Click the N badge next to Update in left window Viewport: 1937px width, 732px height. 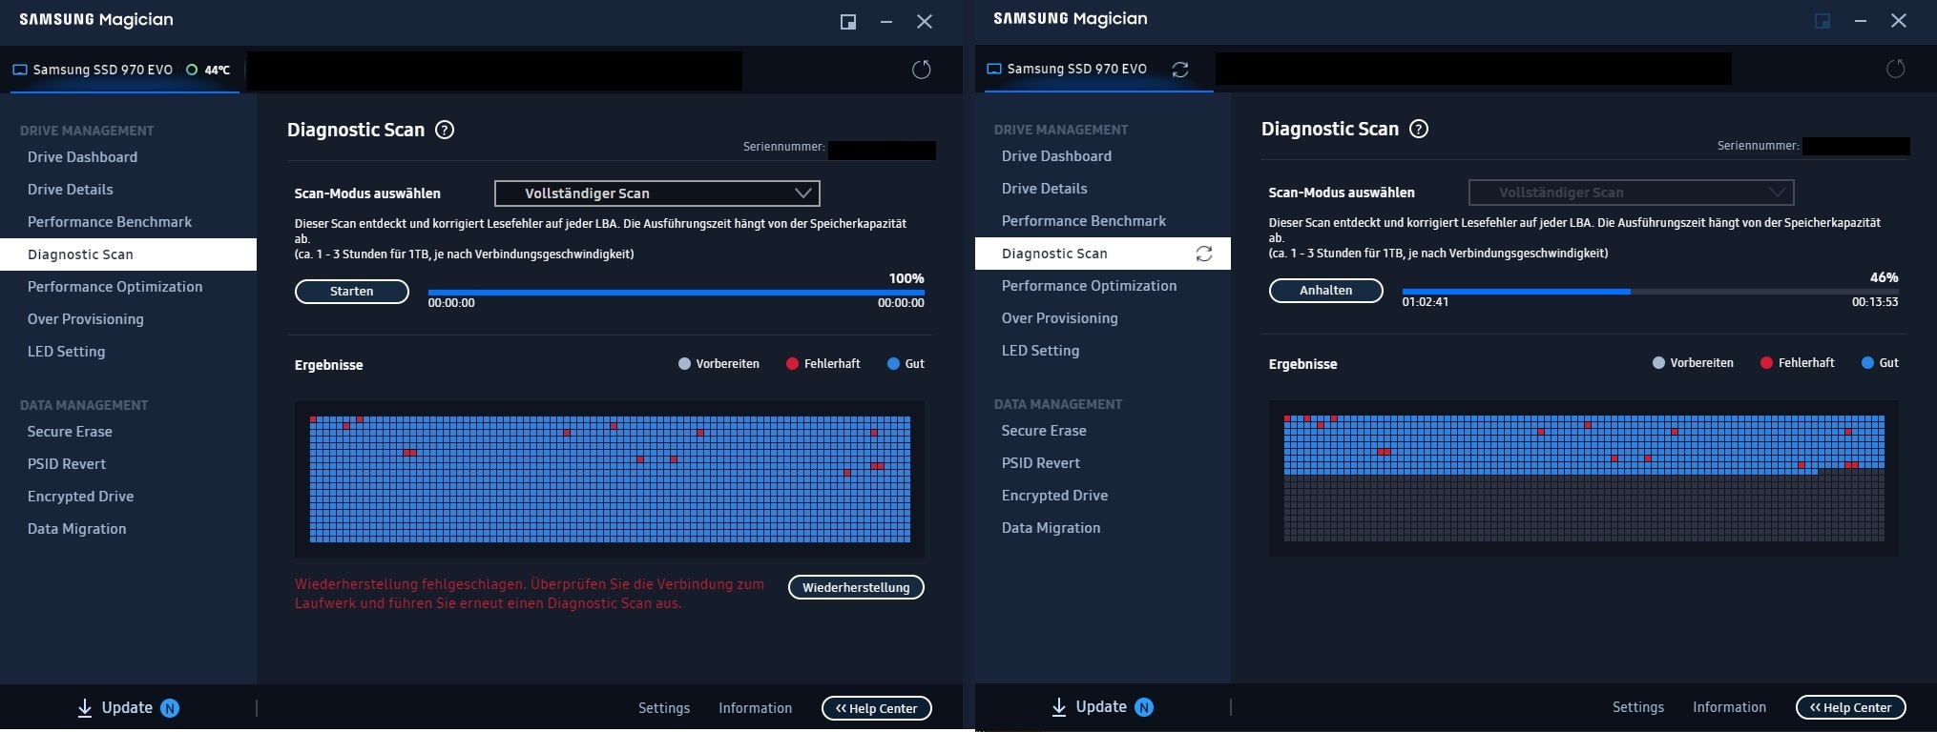[170, 708]
